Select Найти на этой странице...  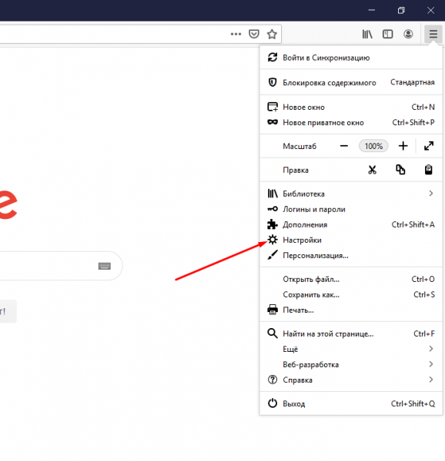pyautogui.click(x=351, y=333)
